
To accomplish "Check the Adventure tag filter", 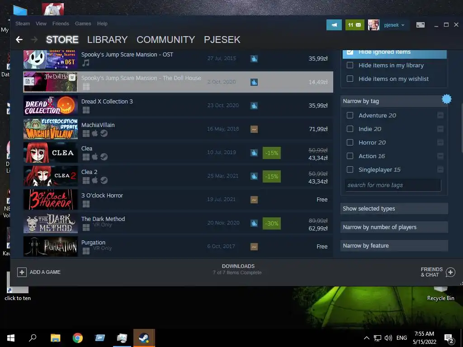I will pyautogui.click(x=350, y=115).
